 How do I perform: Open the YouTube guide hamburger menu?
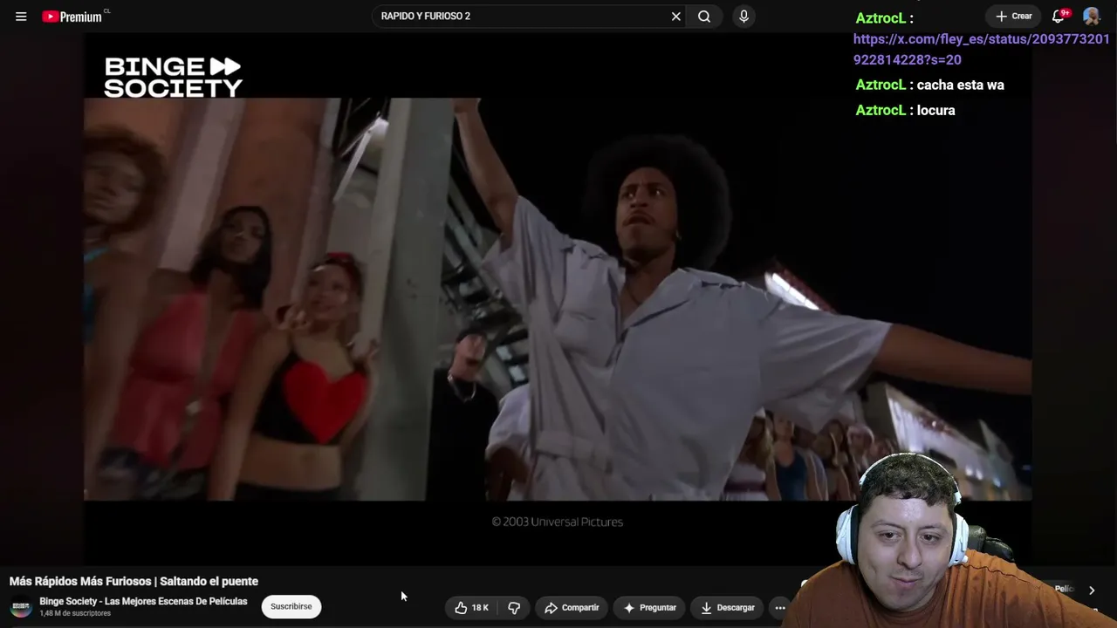[x=21, y=17]
